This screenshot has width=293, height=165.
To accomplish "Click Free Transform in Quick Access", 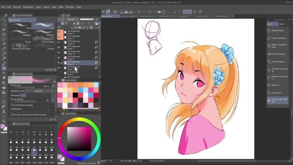I will click(x=277, y=38).
